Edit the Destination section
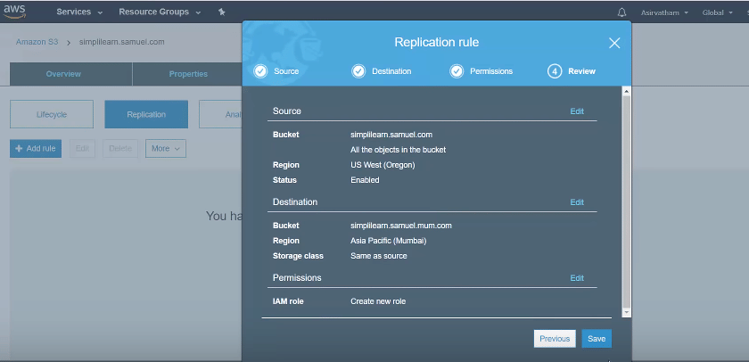749x362 pixels. point(577,202)
